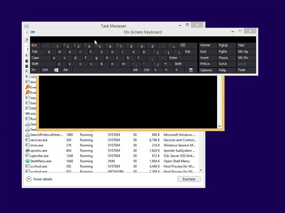285x213 pixels.
Task: Click the Nav key
Action: [246, 45]
